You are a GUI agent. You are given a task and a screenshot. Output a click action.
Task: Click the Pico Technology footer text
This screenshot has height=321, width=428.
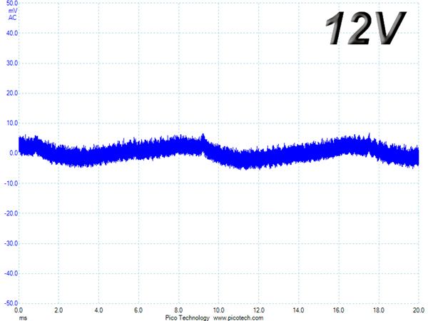coord(187,317)
